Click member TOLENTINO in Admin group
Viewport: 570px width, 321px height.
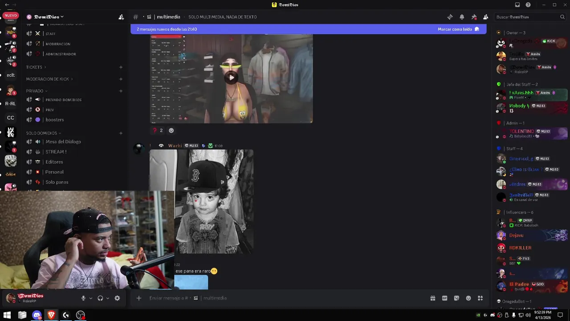532,133
